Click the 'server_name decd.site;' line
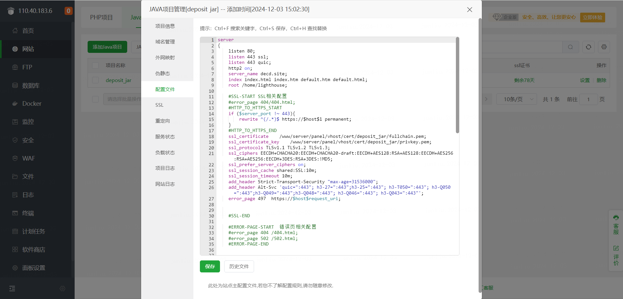 pyautogui.click(x=258, y=74)
